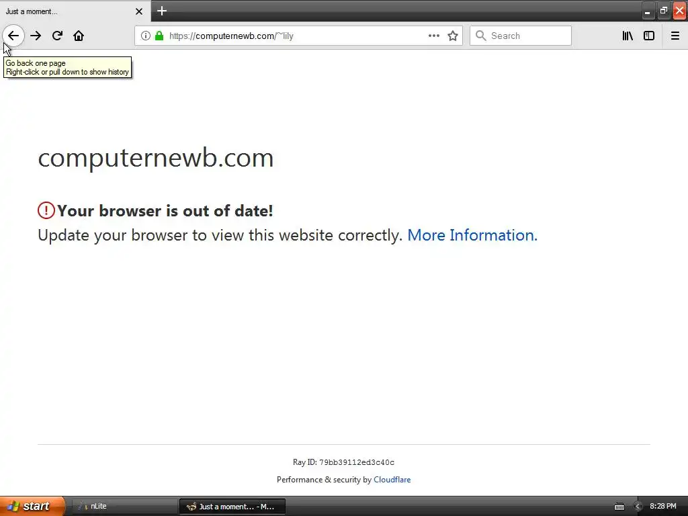Click the computernewb.com heading
The image size is (688, 516).
(x=156, y=158)
